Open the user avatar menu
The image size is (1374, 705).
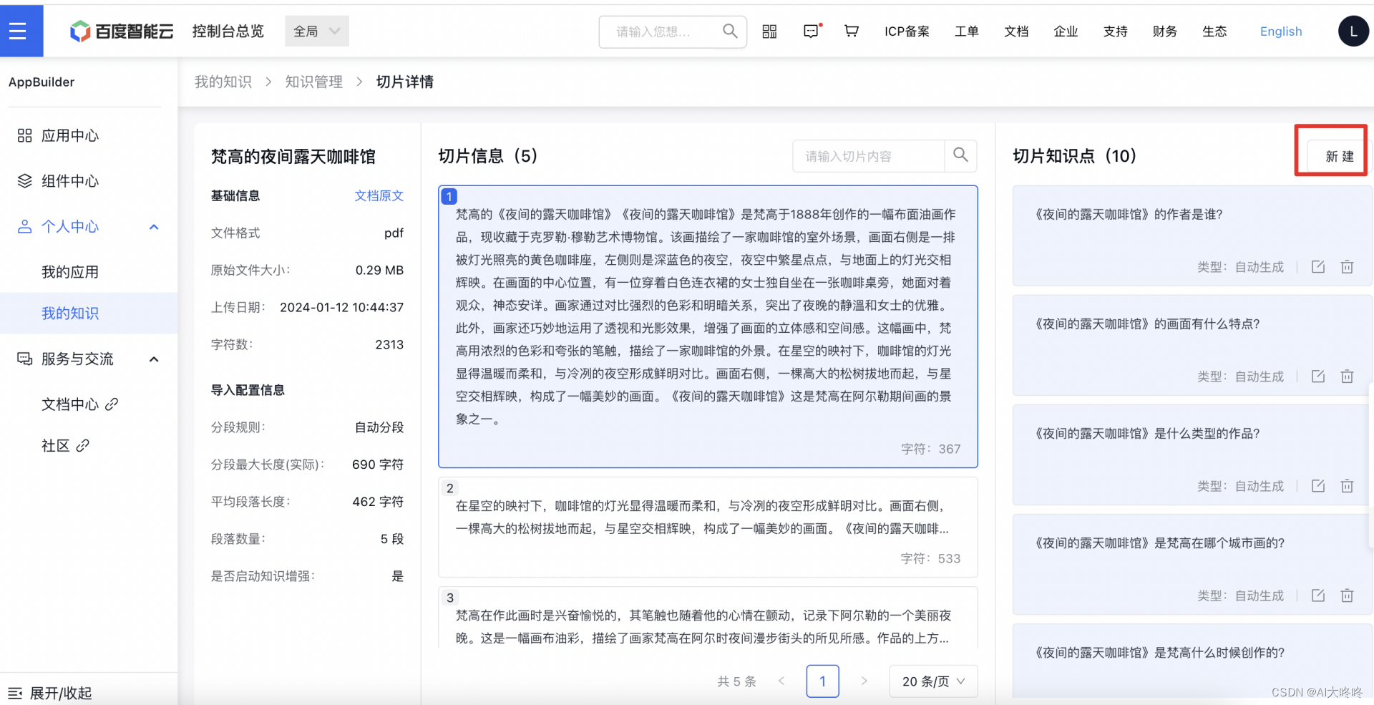click(x=1353, y=31)
